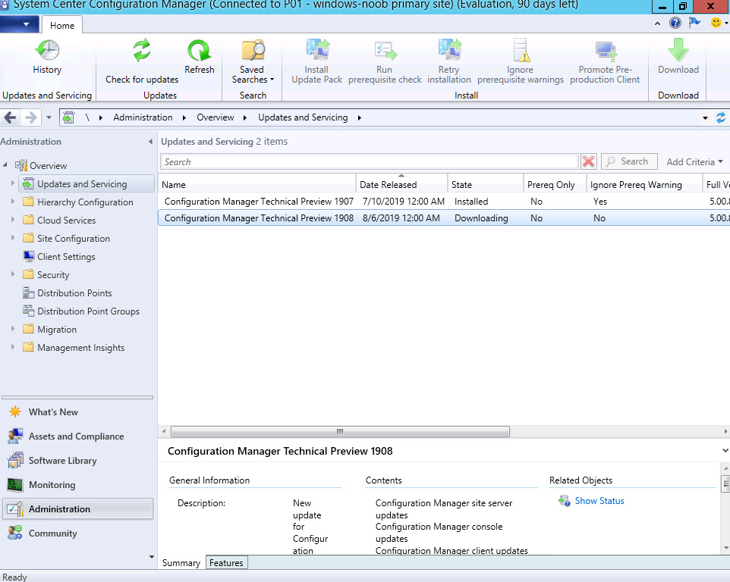Open navigation pane options arrow
The width and height of the screenshot is (730, 582).
[151, 557]
